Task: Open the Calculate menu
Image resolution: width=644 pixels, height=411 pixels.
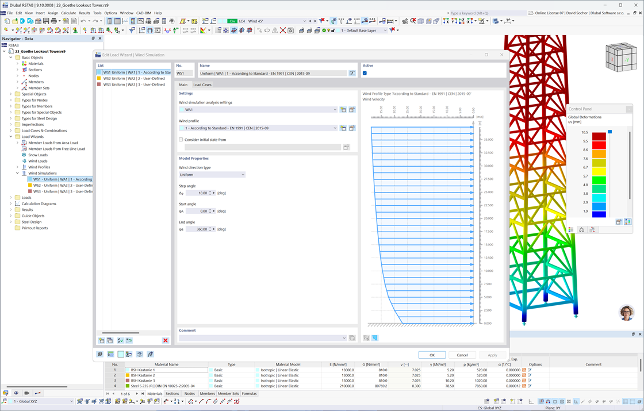Action: [x=68, y=13]
